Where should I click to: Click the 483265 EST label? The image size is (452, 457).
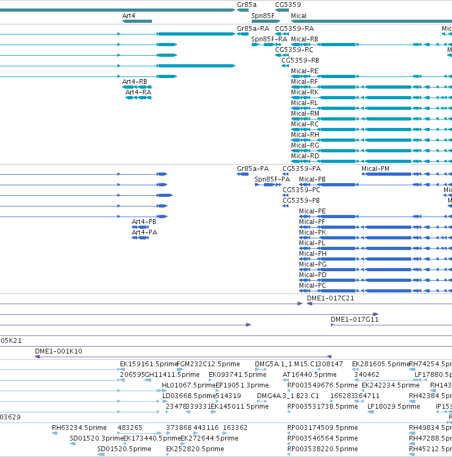click(x=130, y=428)
